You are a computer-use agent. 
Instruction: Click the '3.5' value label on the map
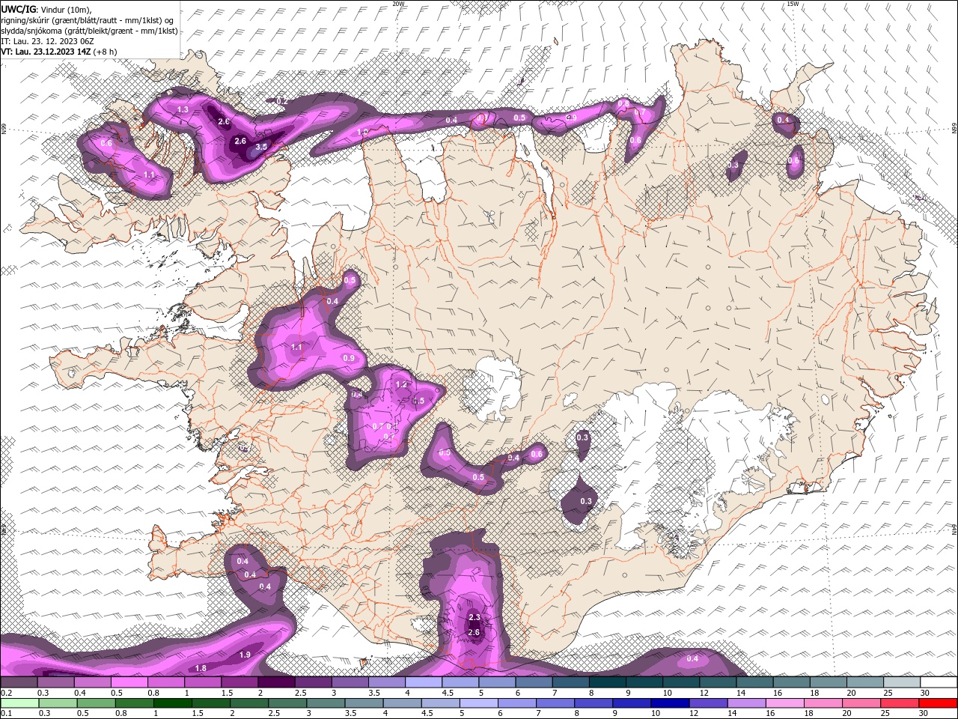(x=261, y=147)
